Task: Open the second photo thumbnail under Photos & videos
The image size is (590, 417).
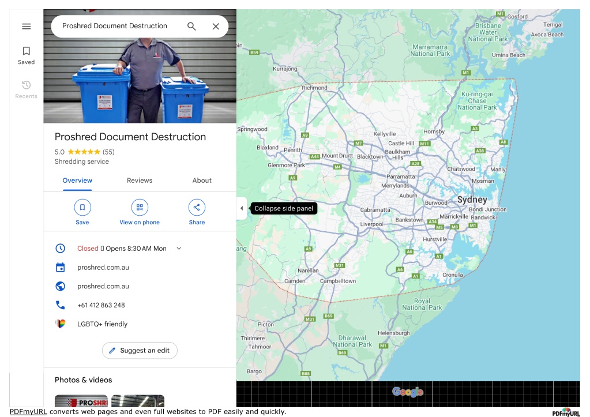Action: [x=138, y=401]
